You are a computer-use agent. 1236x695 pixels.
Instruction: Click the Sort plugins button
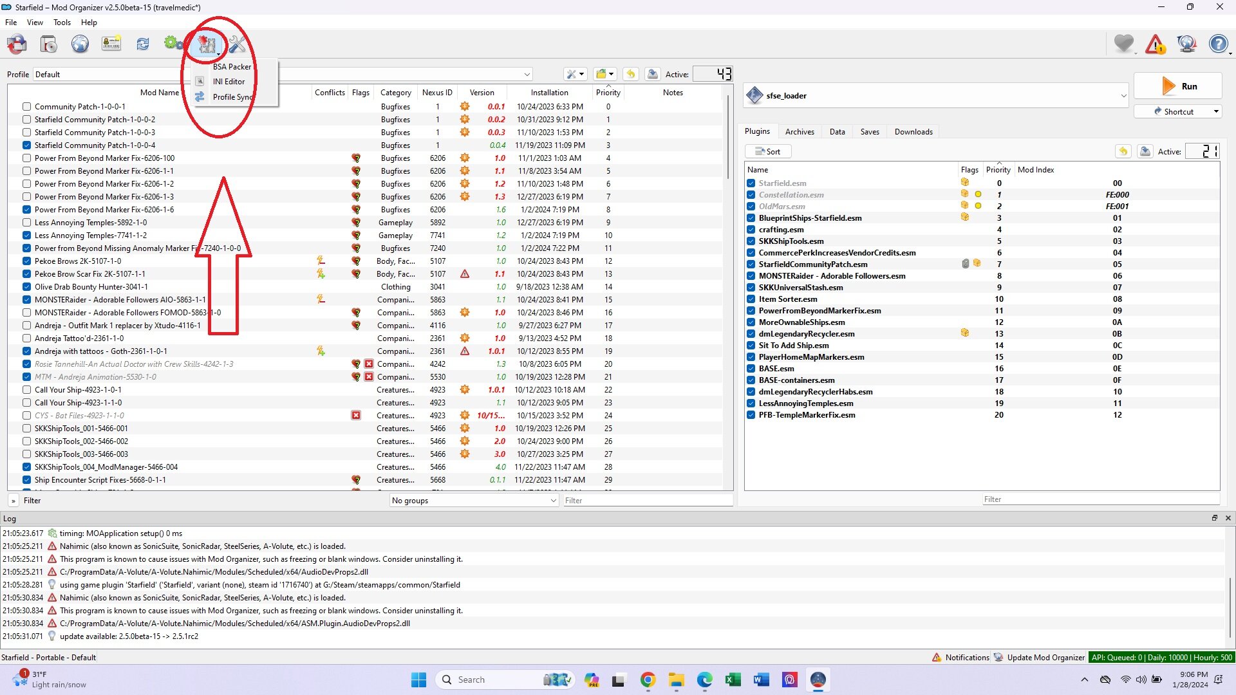[768, 152]
